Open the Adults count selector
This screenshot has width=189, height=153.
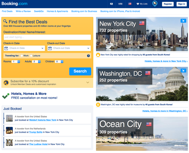[36, 61]
